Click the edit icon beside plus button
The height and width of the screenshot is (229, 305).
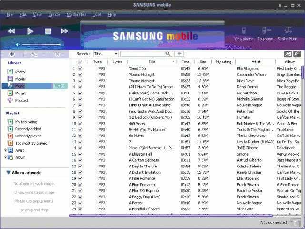coord(34,54)
